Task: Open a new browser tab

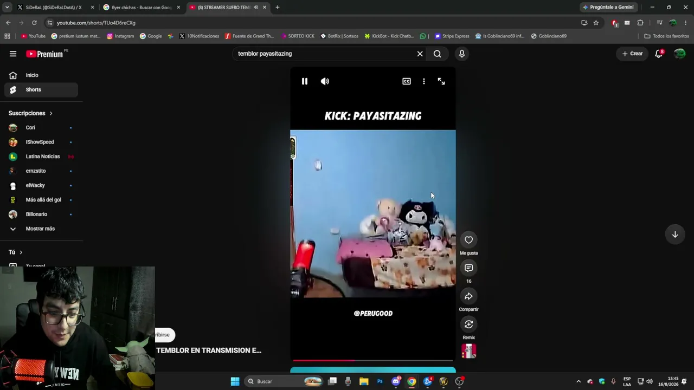Action: [x=278, y=8]
